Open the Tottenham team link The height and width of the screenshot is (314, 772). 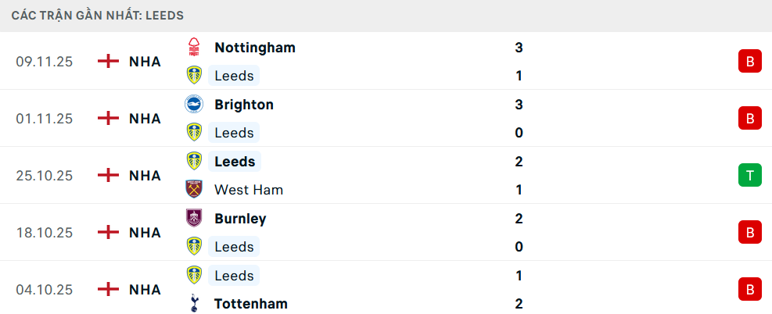(x=251, y=304)
